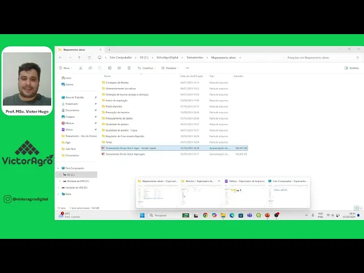The height and width of the screenshot is (273, 364).
Task: Select the Este Computador Explorer preview thumbnail
Action: pos(288,192)
